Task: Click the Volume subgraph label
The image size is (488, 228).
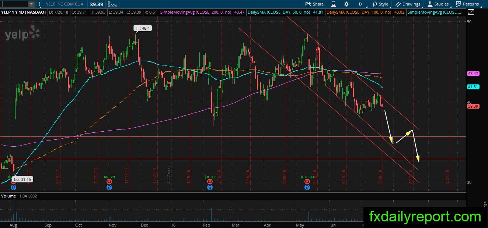Action: 8,196
